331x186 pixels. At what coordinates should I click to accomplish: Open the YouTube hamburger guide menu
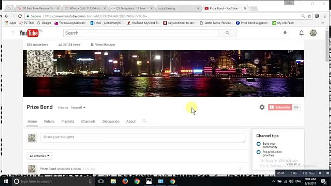point(13,33)
